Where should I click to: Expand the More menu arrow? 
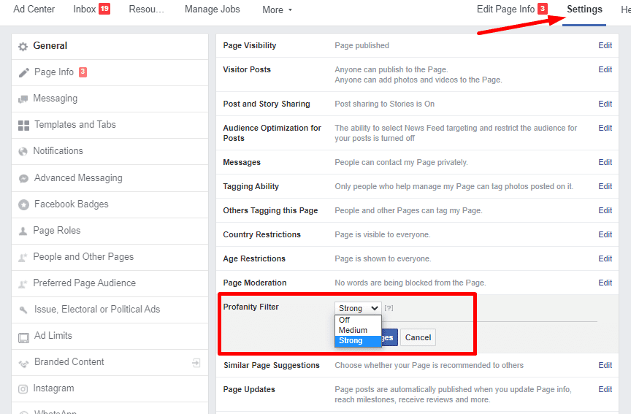(290, 10)
